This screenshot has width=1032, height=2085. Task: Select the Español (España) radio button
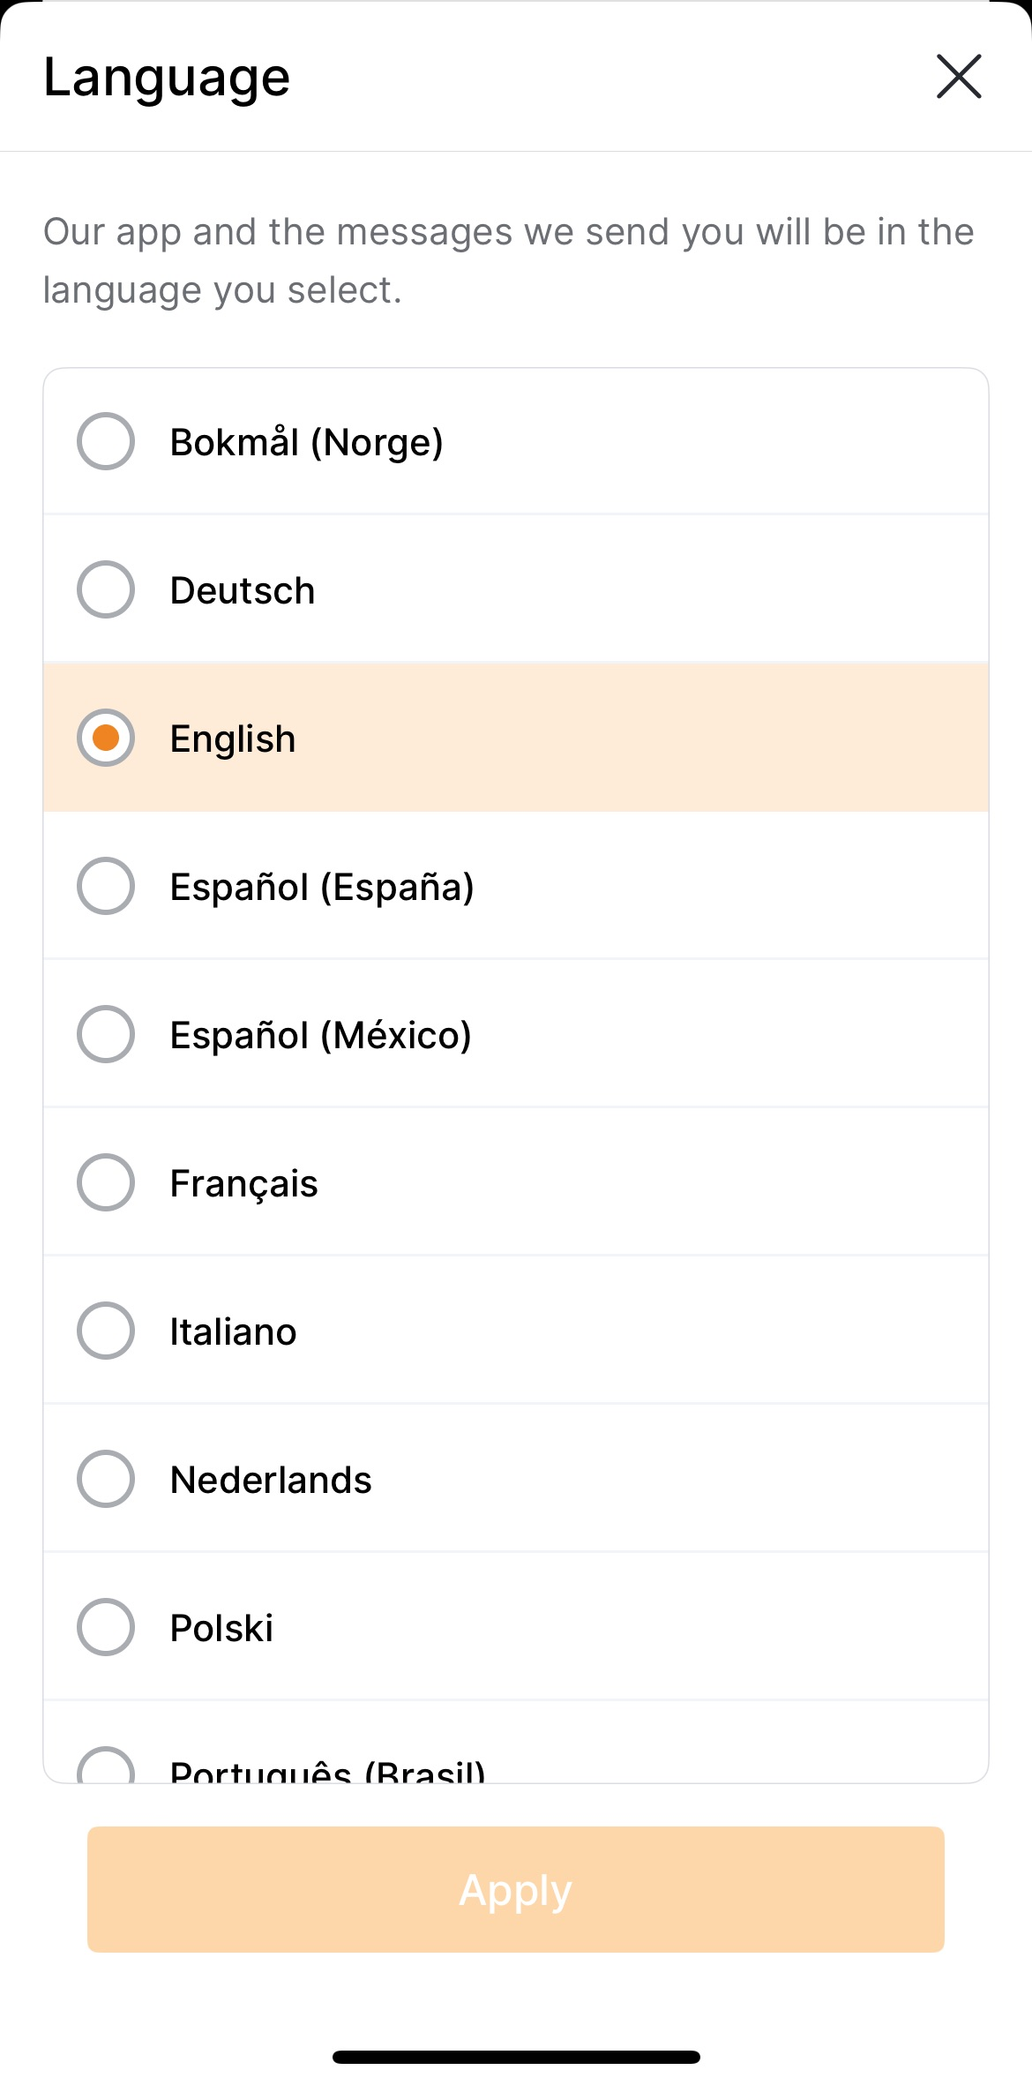[106, 886]
